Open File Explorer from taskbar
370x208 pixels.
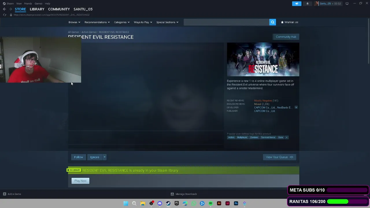143,203
